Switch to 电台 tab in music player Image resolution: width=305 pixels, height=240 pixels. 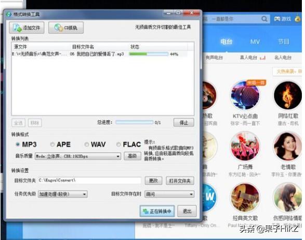226,42
